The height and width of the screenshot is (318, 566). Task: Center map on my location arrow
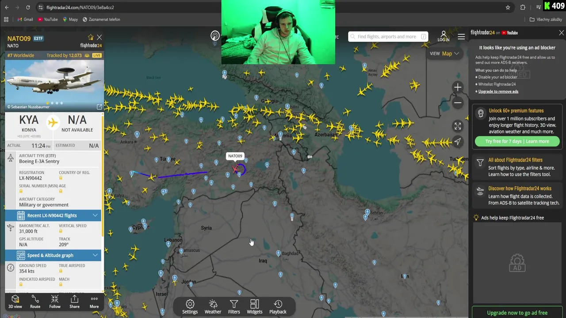pos(458,141)
